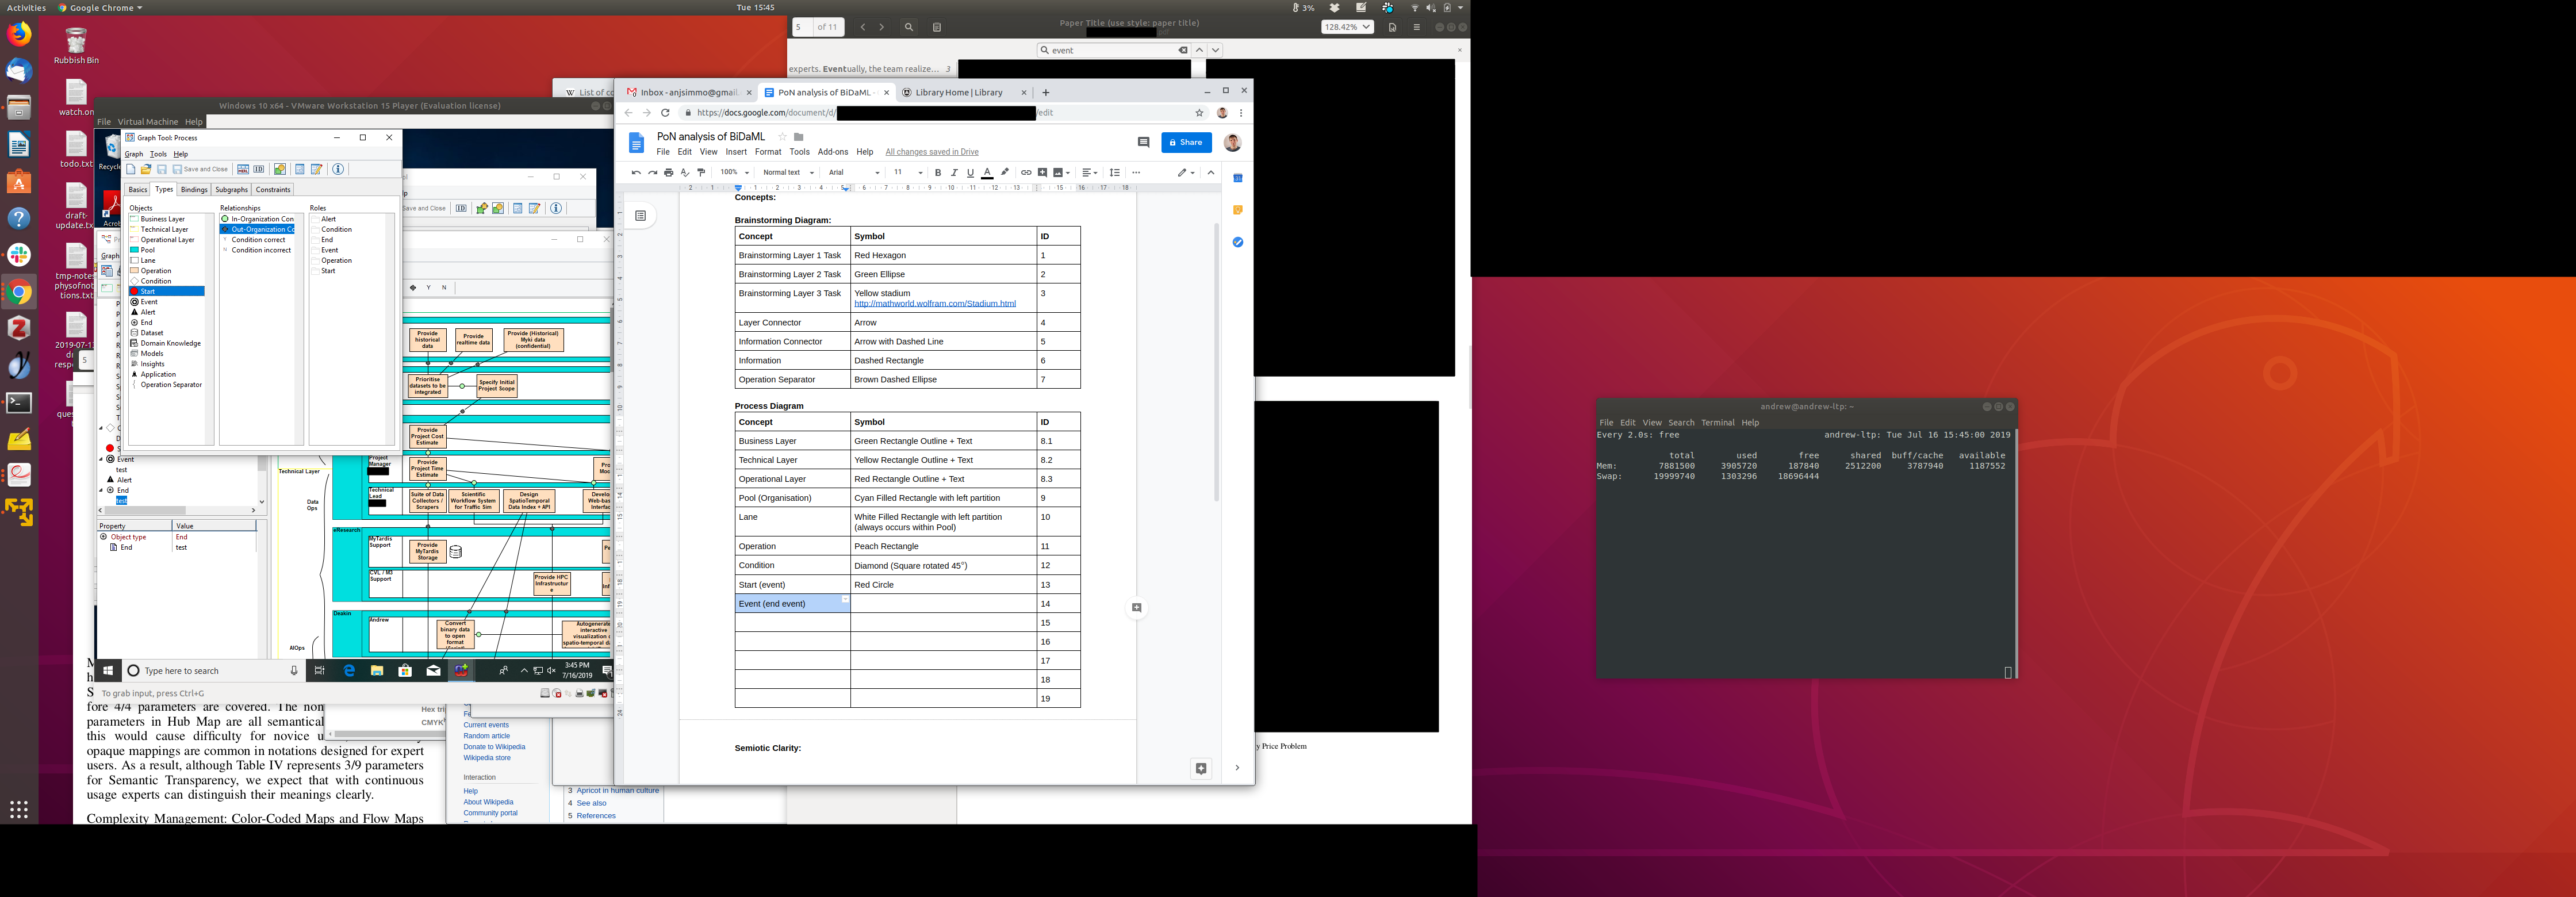The width and height of the screenshot is (2576, 897).
Task: Click the text color A swatch
Action: click(987, 173)
